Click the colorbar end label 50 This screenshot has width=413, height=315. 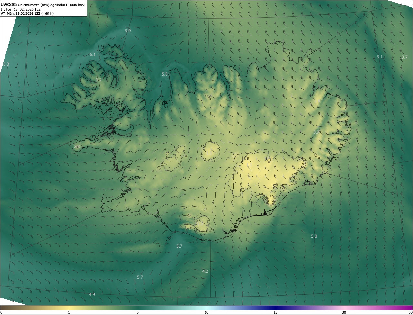410,312
